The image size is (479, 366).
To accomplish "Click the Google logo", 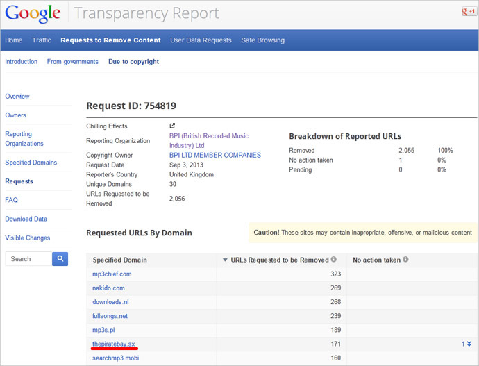I will 33,14.
